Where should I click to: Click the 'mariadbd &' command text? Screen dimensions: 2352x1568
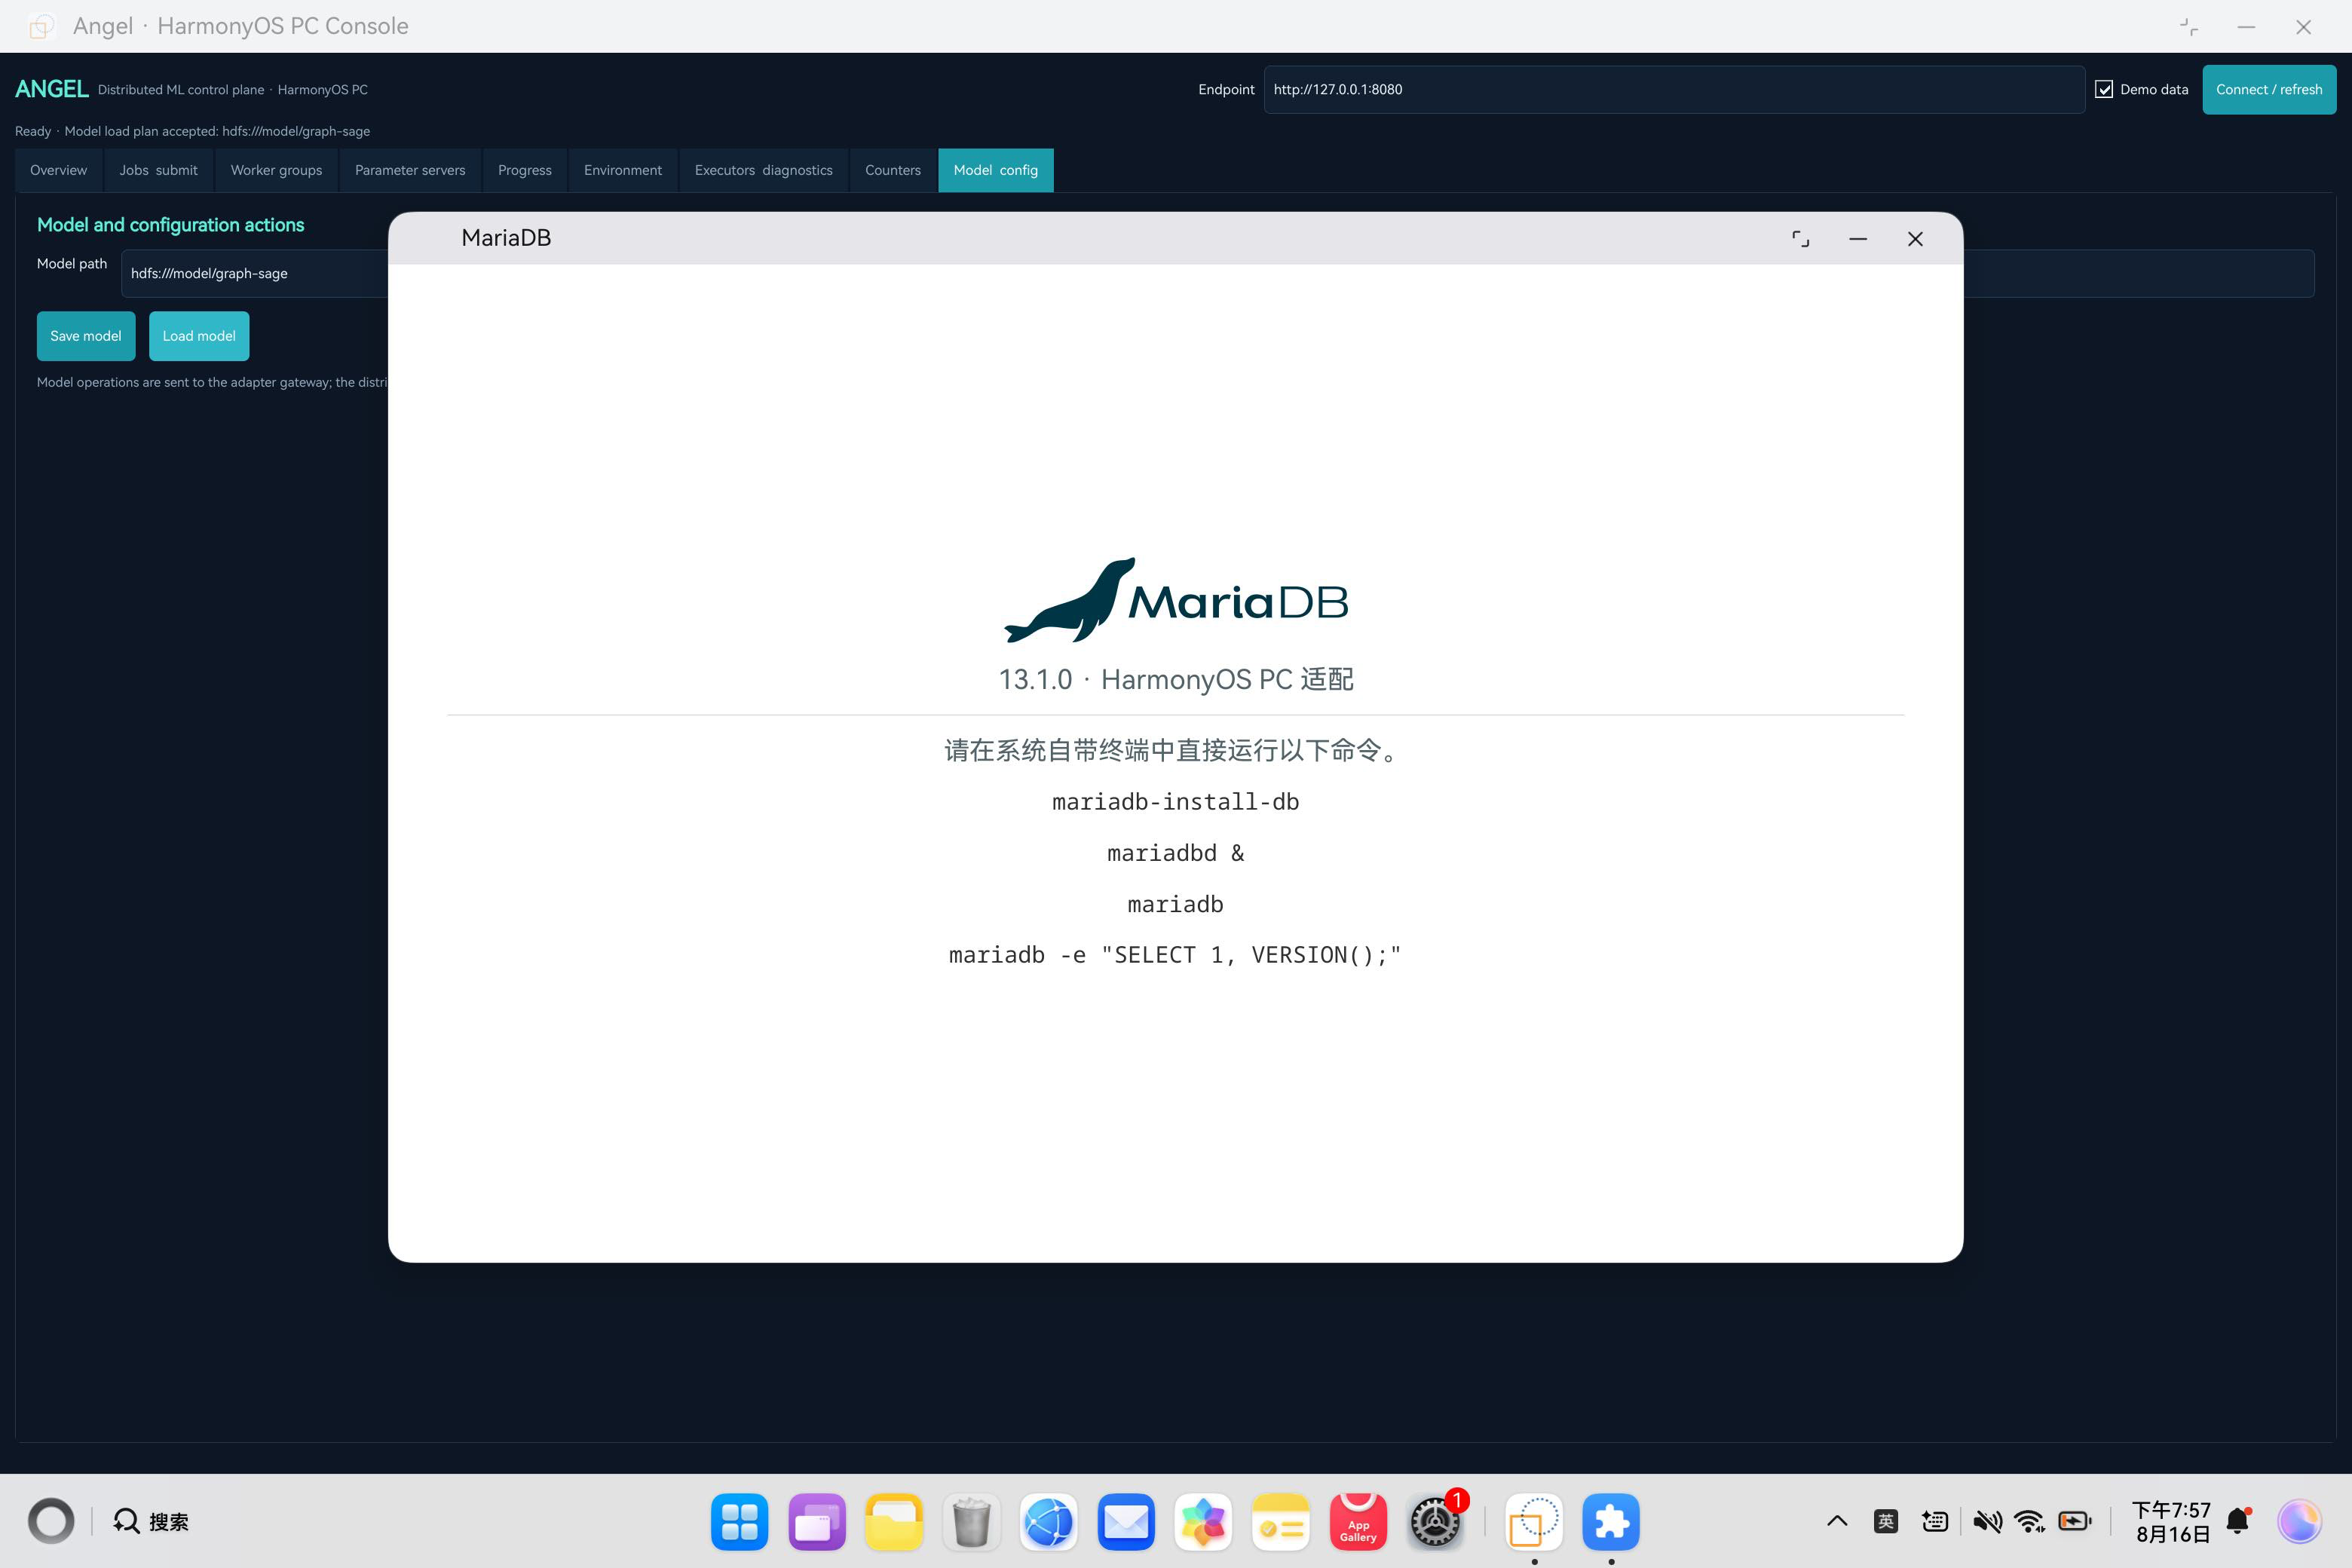tap(1176, 853)
